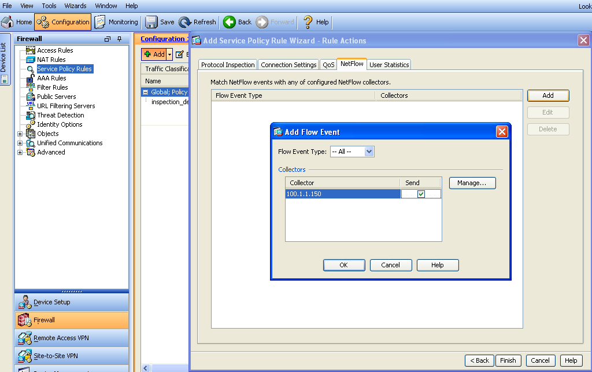Screen dimensions: 592x372
Task: Switch to the User Statistics tab
Action: (x=389, y=65)
